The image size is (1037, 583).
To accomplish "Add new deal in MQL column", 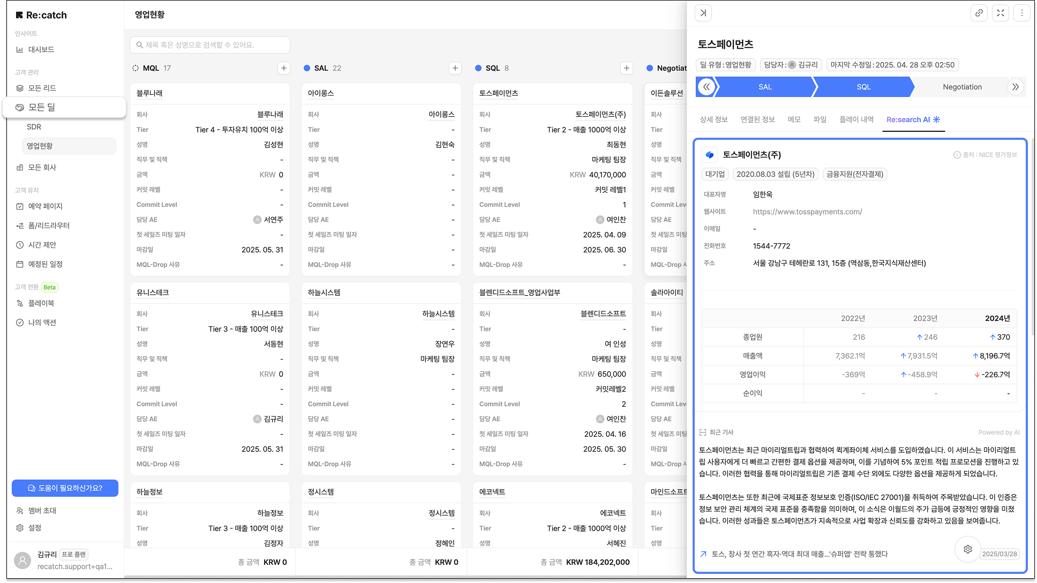I will pyautogui.click(x=284, y=68).
